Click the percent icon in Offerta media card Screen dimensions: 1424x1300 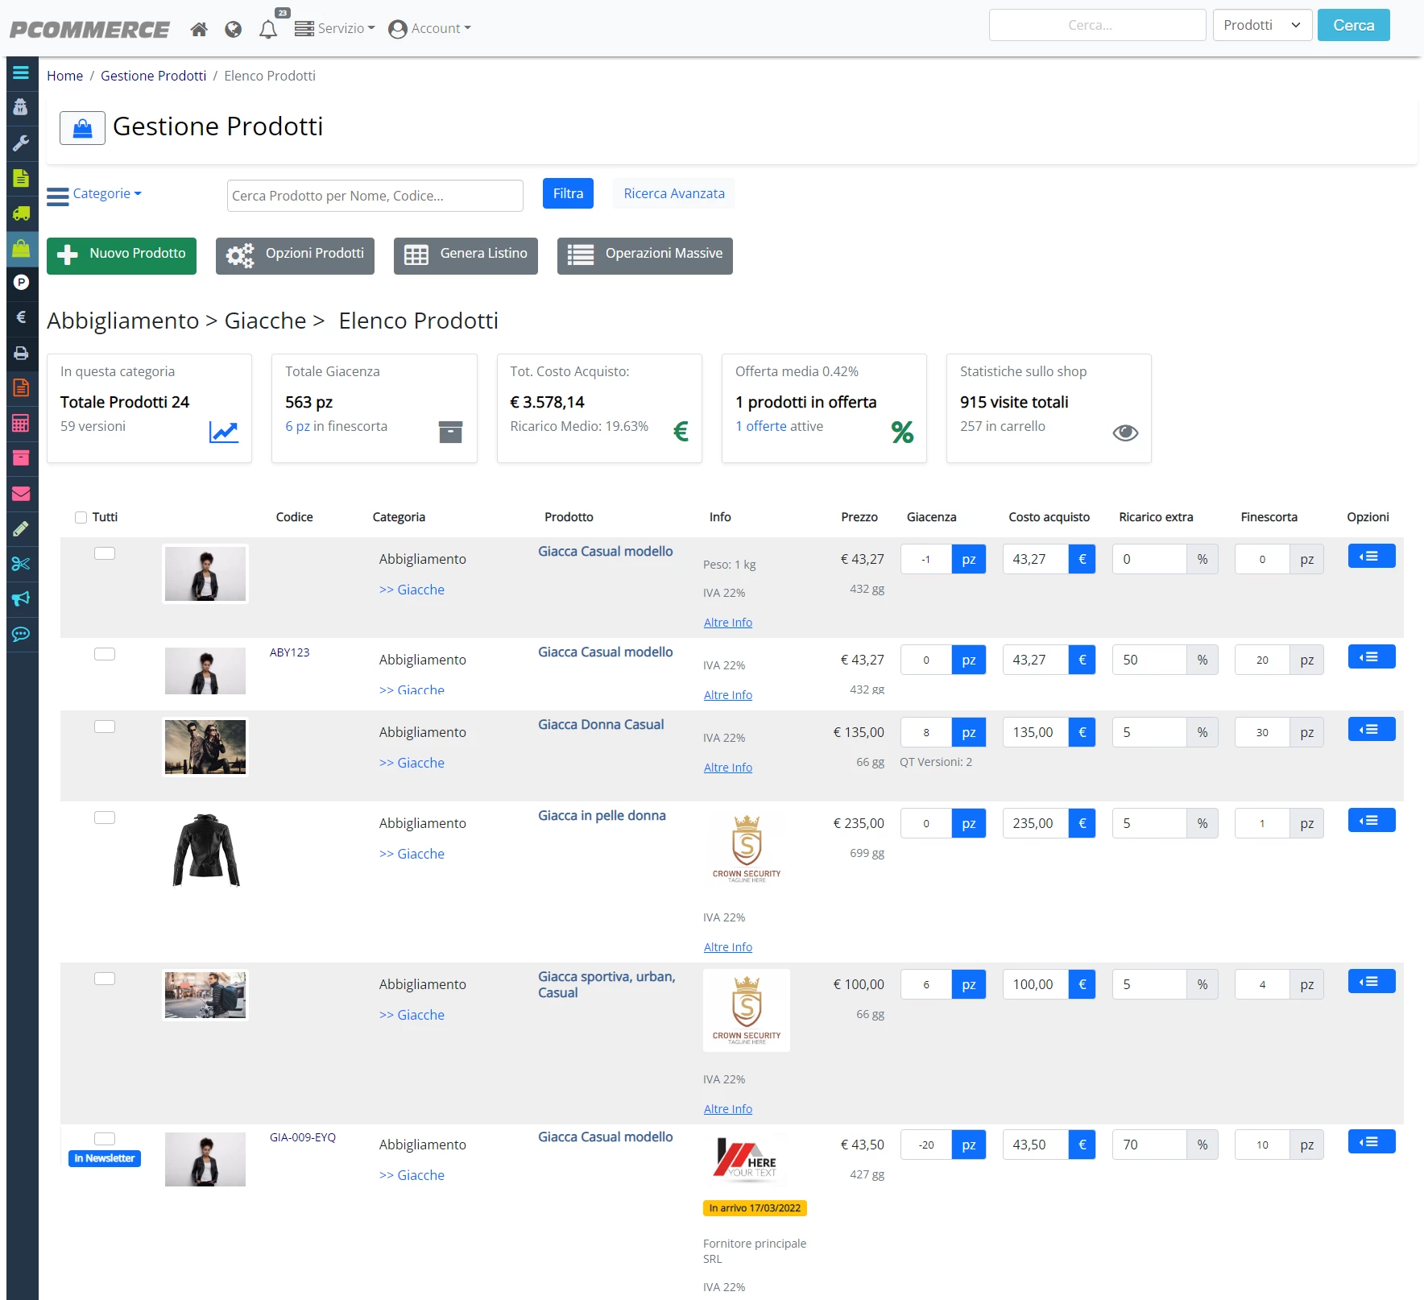tap(902, 433)
